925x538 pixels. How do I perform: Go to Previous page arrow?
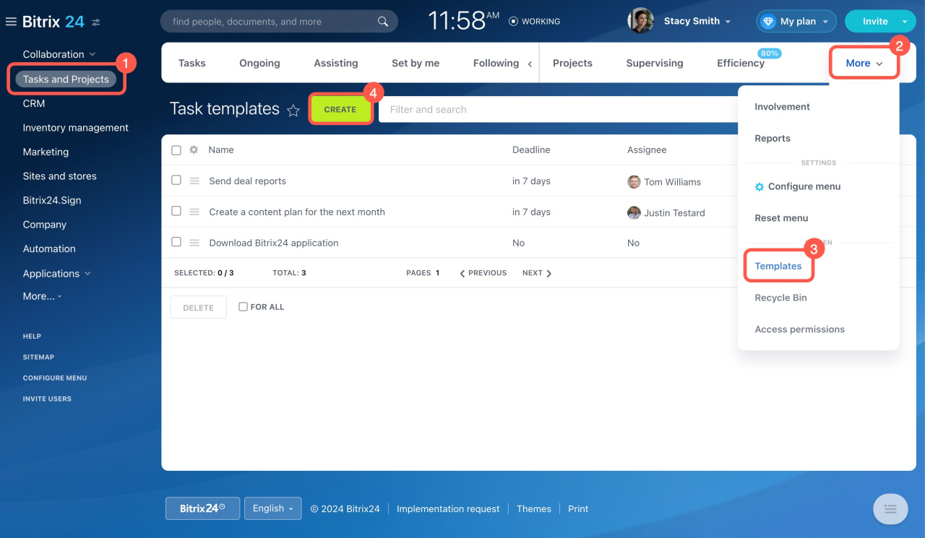tap(462, 274)
